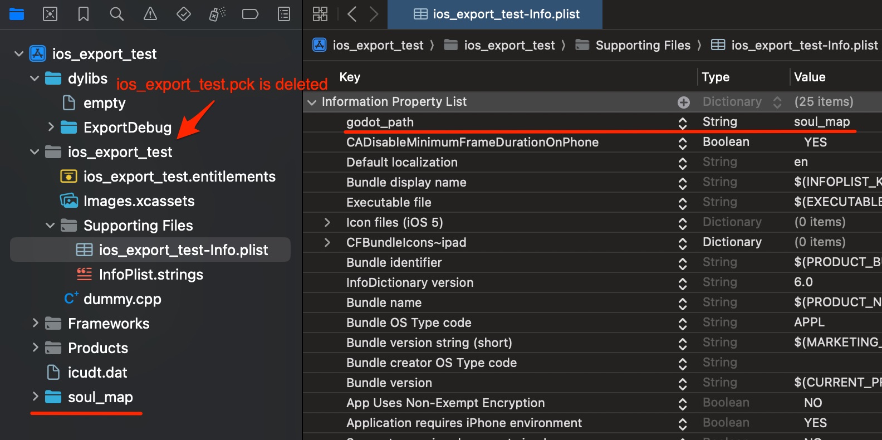
Task: Click the 6.0 InfoDictionary version value
Action: tap(803, 282)
